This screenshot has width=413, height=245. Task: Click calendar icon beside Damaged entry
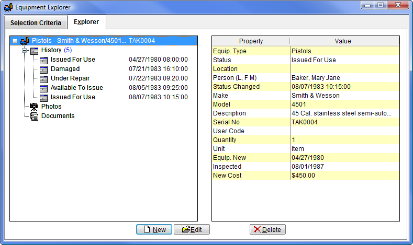coord(43,69)
